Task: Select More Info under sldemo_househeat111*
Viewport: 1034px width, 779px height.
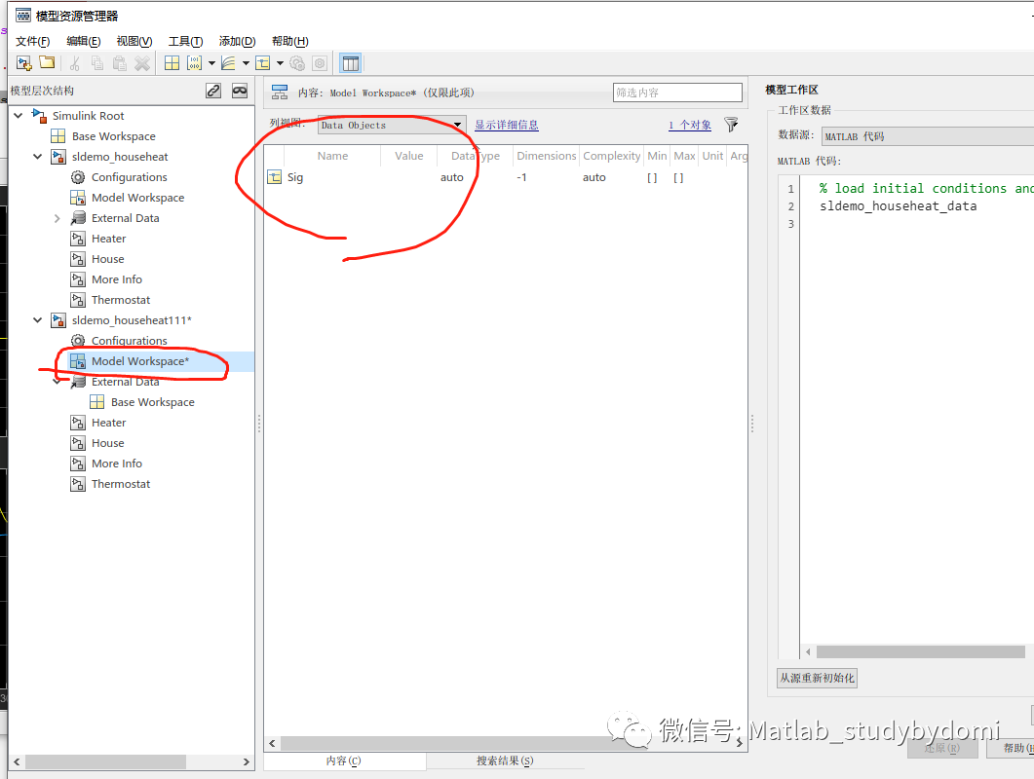Action: coord(117,464)
